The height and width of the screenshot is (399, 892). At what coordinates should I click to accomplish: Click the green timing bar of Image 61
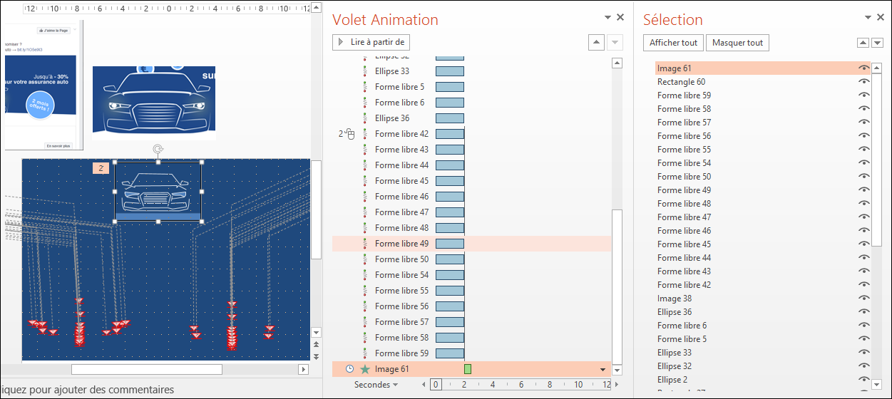[468, 369]
